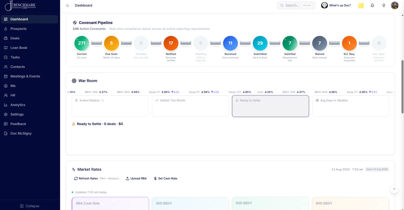Open the yellow sticky note icon
Viewport: 404px width, 210px height.
(361, 5)
